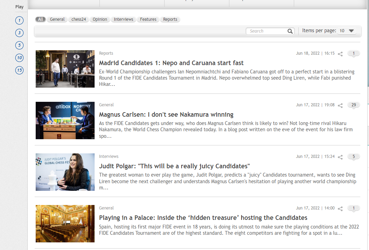Open comments bubble on Playing in a Palace
The width and height of the screenshot is (369, 250).
[353, 208]
